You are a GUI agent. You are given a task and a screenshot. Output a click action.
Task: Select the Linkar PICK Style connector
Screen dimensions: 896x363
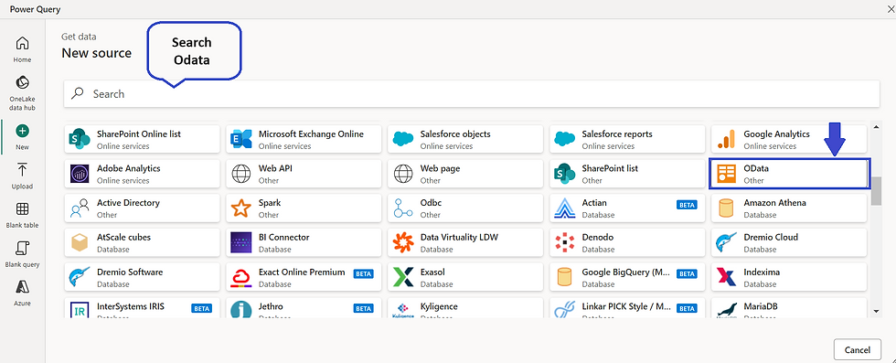click(x=627, y=308)
